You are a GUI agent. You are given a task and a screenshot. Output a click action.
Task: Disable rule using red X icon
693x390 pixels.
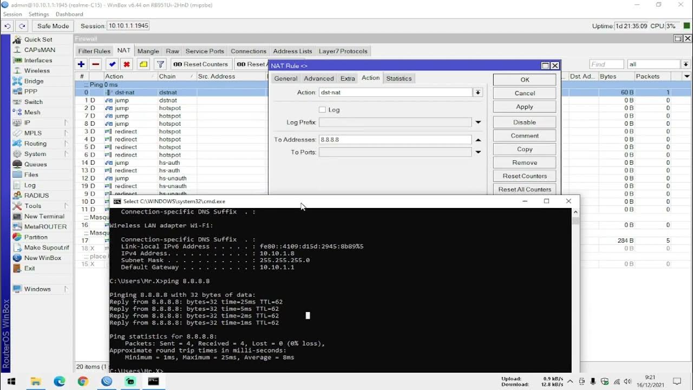127,64
